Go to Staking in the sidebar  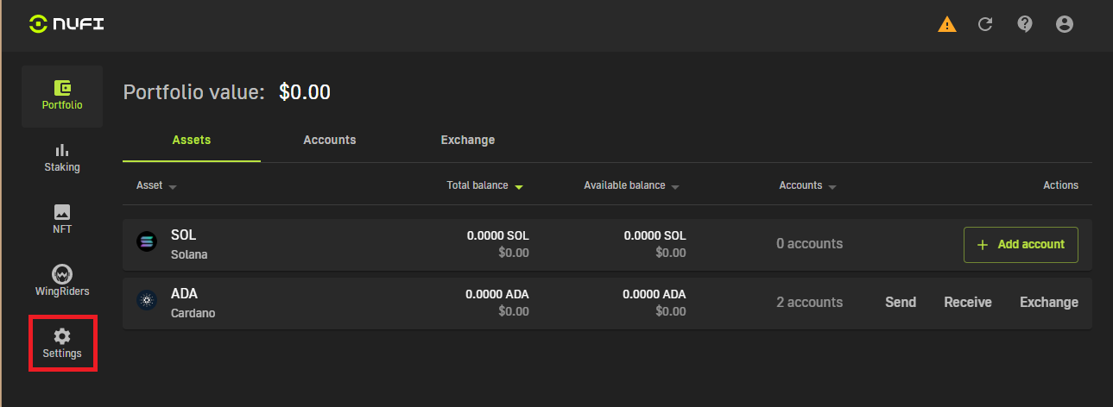[62, 158]
